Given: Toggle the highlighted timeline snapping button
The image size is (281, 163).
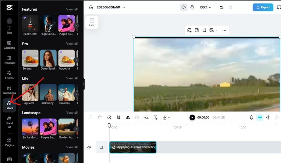Looking at the screenshot, I should (x=260, y=117).
